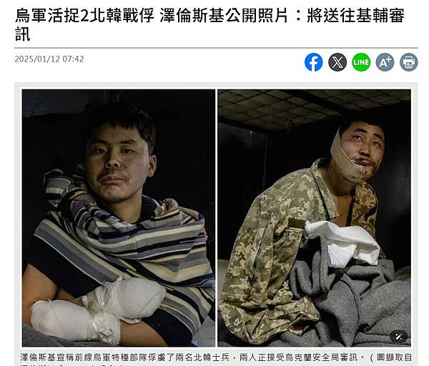Viewport: 429px width, 366px height.
Task: Click the white cloth in the right photo
Action: pyautogui.click(x=342, y=244)
